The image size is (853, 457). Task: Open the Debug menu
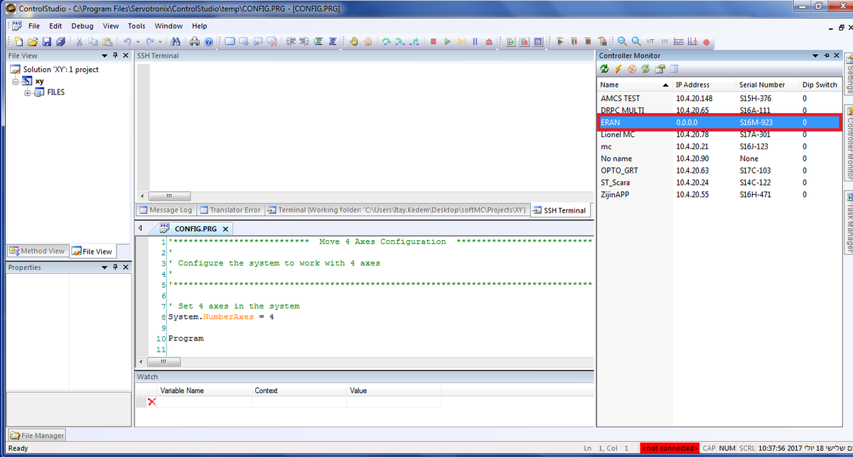(82, 26)
